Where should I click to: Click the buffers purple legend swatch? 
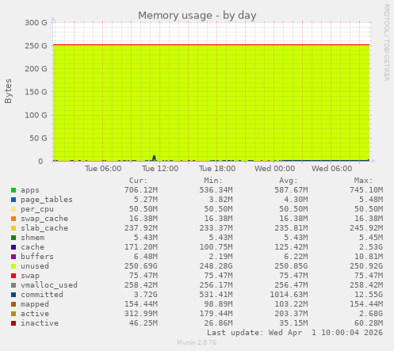(x=13, y=257)
